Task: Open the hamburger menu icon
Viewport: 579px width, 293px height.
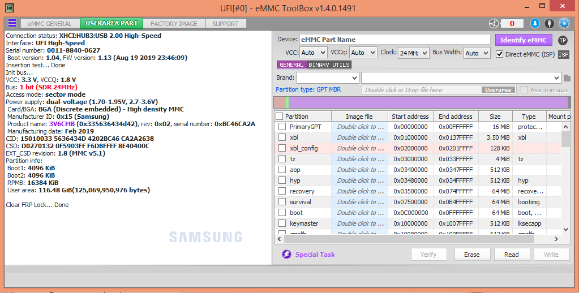Action: pos(12,23)
